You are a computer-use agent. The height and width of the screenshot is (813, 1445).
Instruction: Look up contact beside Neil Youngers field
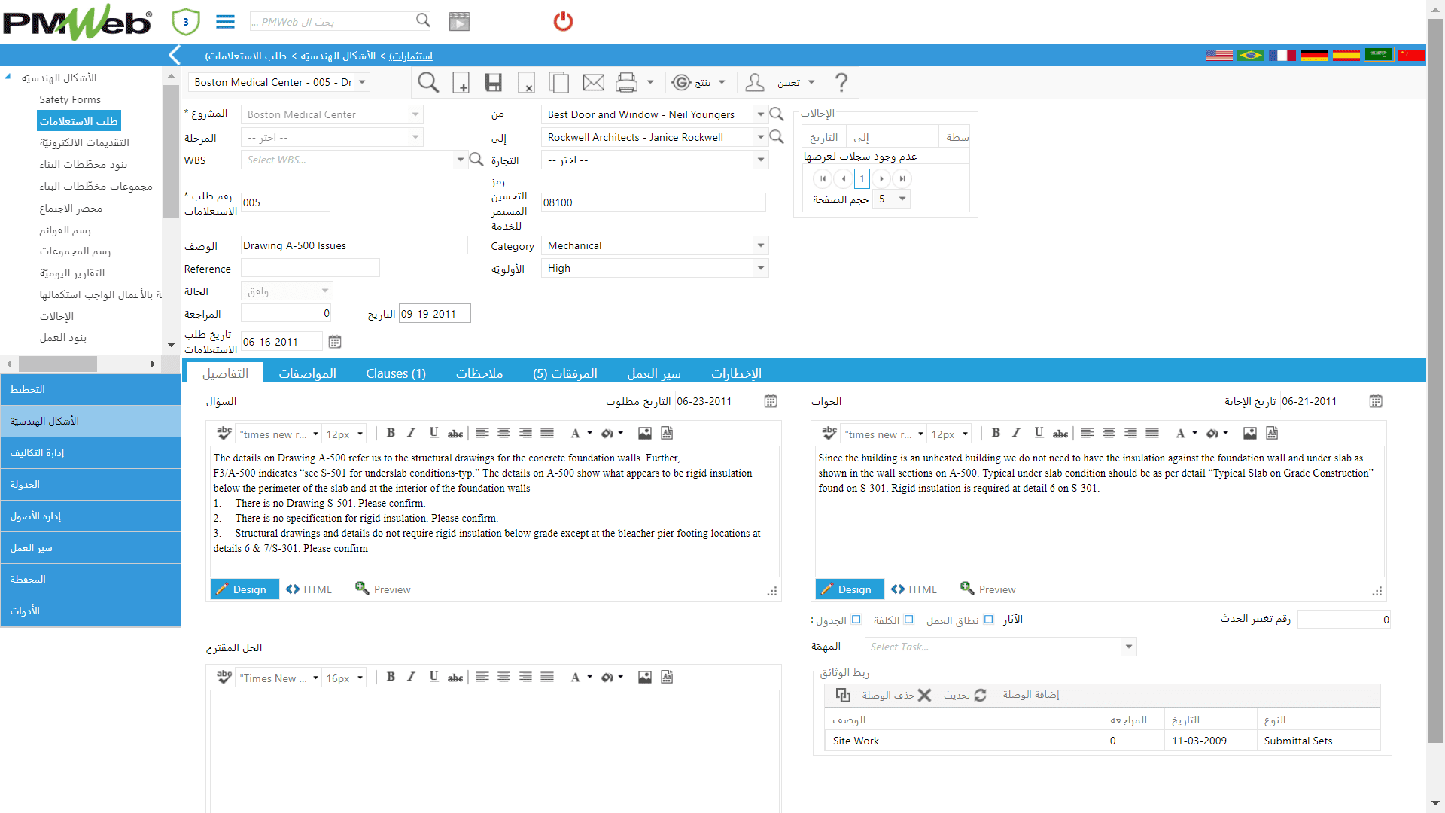click(777, 114)
